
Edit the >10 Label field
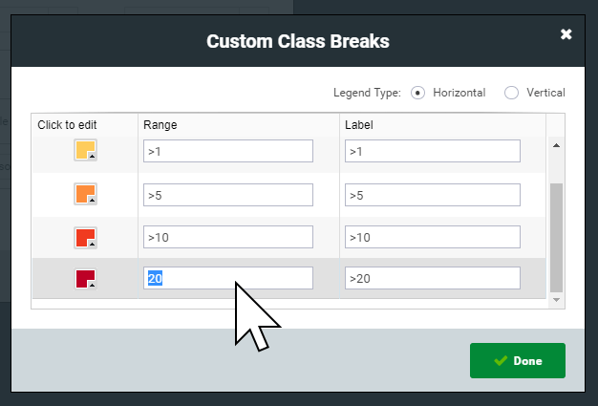point(433,237)
